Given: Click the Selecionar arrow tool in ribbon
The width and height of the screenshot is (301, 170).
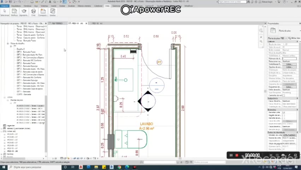Looking at the screenshot, I should click(5, 12).
